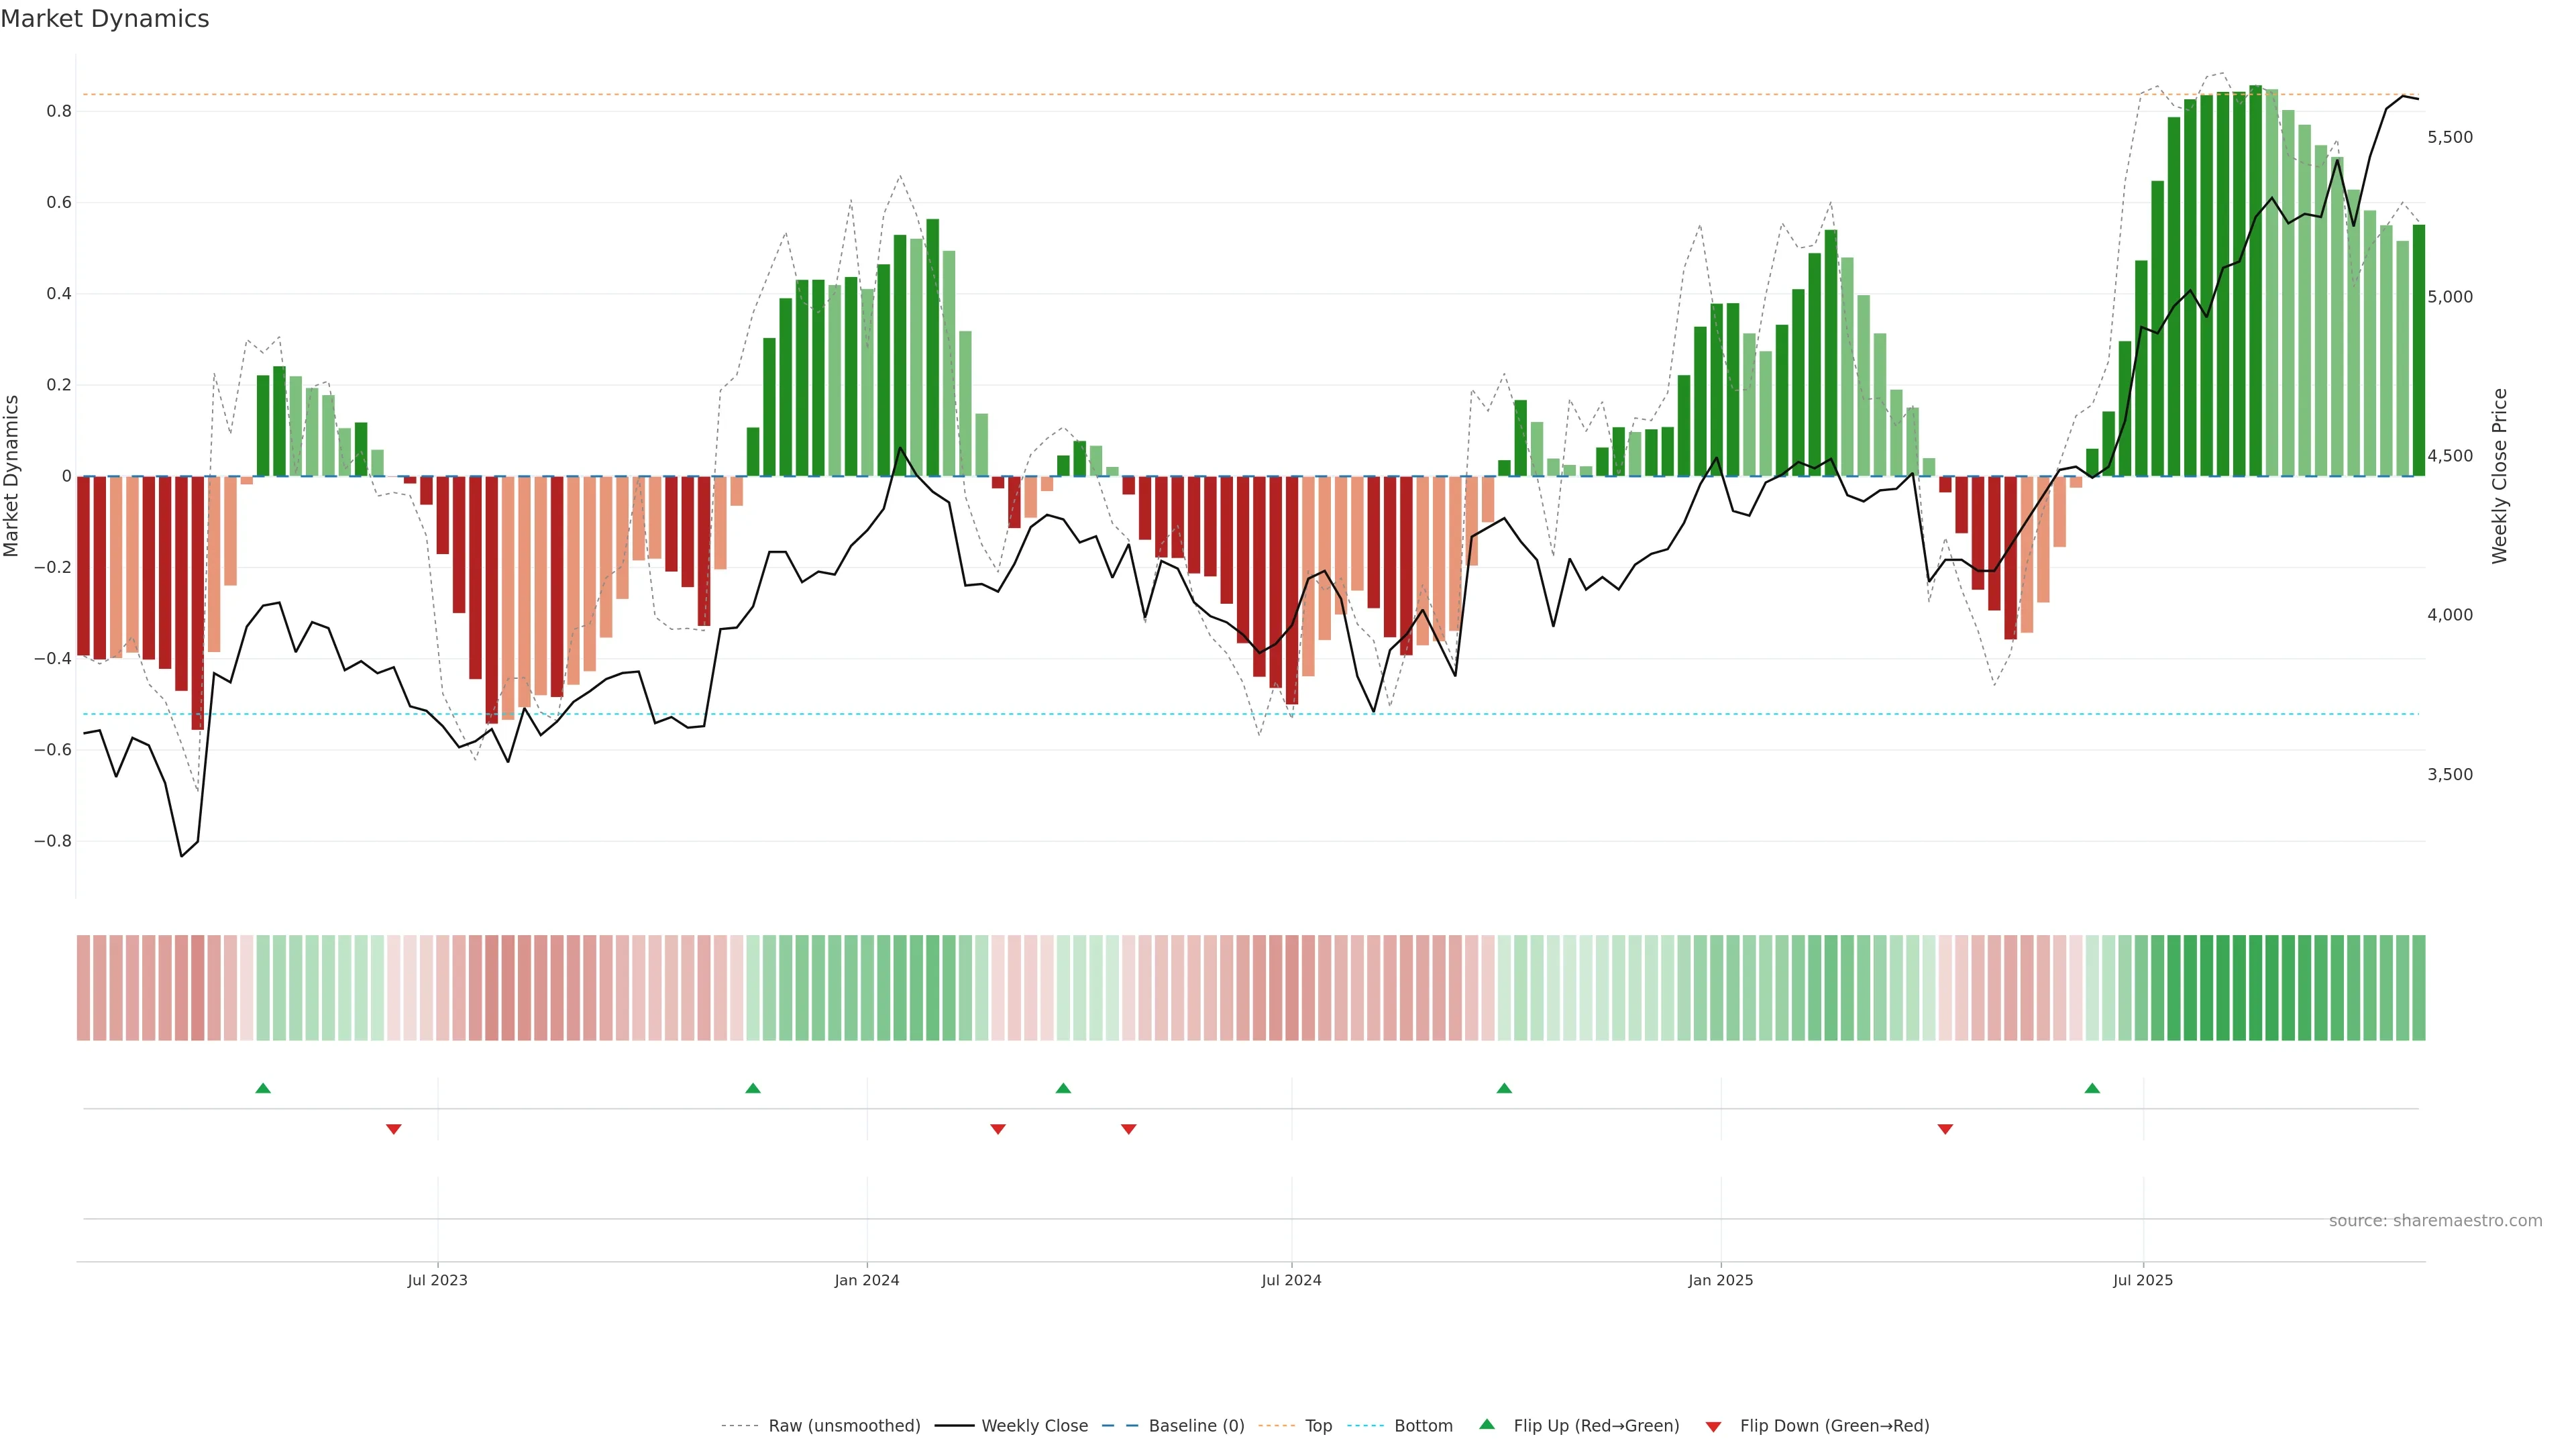Click the green flip-up marker before Jan 2025

[1504, 1088]
